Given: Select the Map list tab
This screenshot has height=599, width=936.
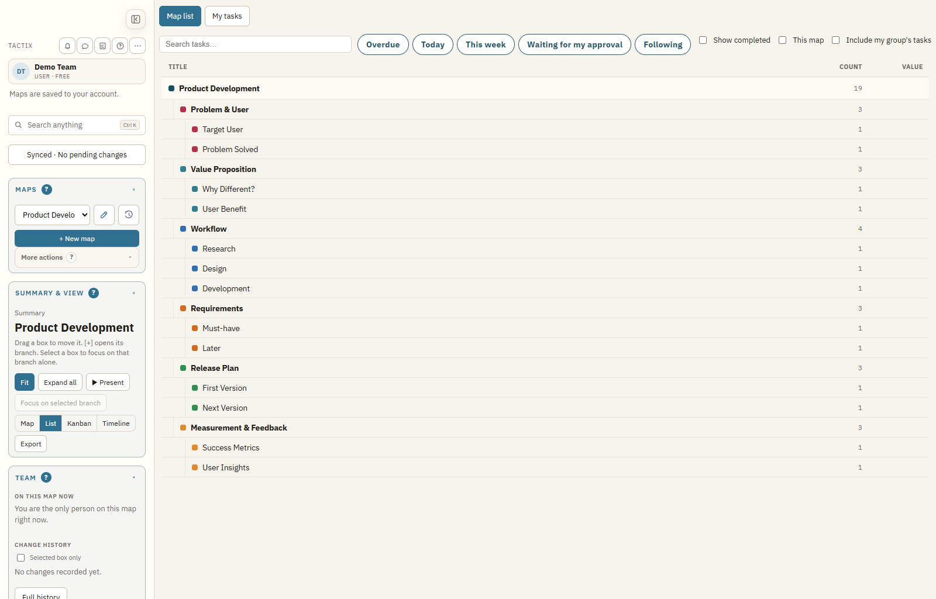Looking at the screenshot, I should click(x=180, y=16).
